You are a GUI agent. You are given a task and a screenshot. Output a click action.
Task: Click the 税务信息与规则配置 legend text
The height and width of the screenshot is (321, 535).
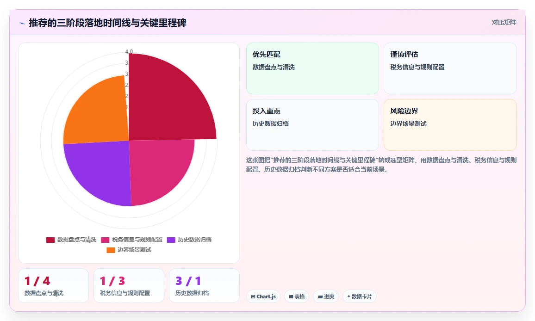137,240
